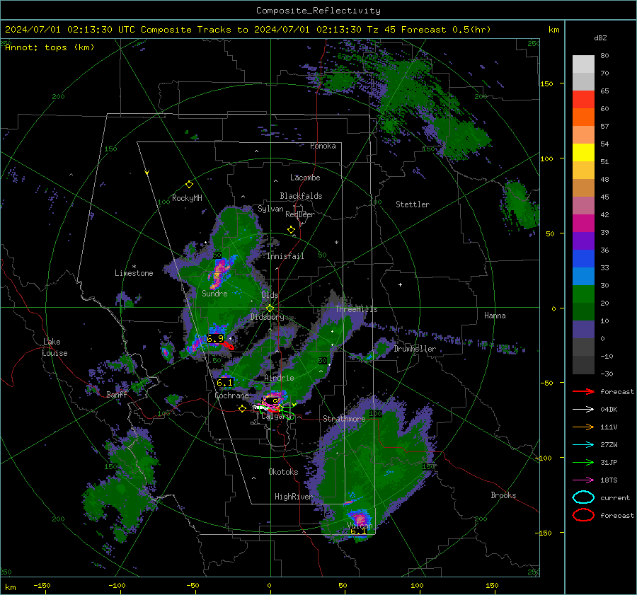Click the -150 tick label on bottom axis
The width and height of the screenshot is (637, 595).
42,585
